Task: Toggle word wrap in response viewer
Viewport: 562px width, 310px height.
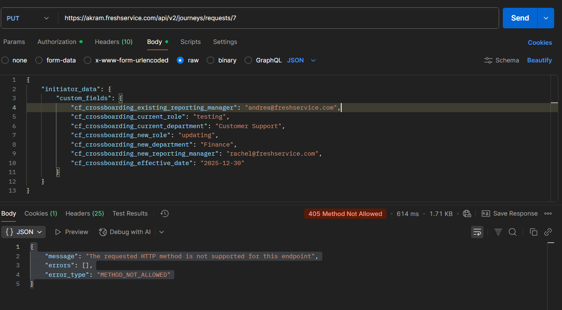Action: (x=477, y=232)
